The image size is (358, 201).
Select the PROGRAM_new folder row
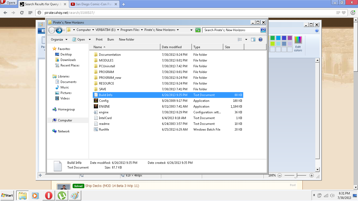[x=168, y=78]
